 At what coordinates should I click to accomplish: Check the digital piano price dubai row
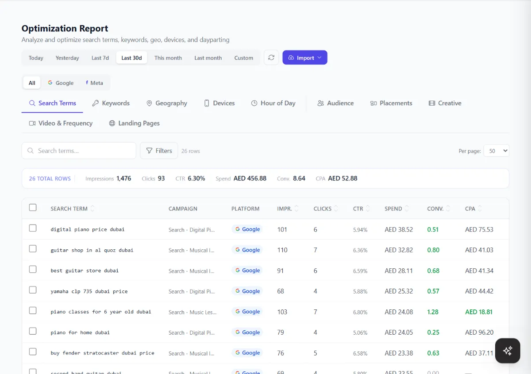[33, 228]
